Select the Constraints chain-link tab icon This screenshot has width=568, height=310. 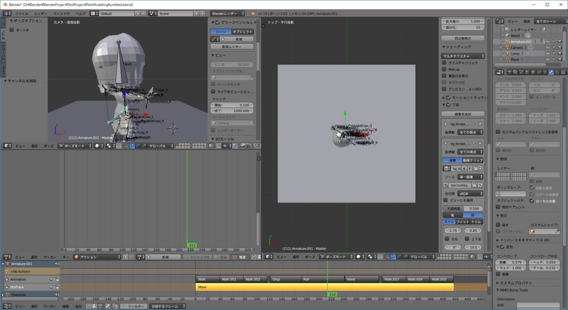[539, 72]
